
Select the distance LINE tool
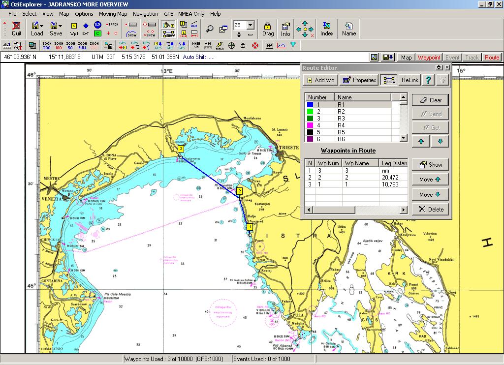(194, 25)
